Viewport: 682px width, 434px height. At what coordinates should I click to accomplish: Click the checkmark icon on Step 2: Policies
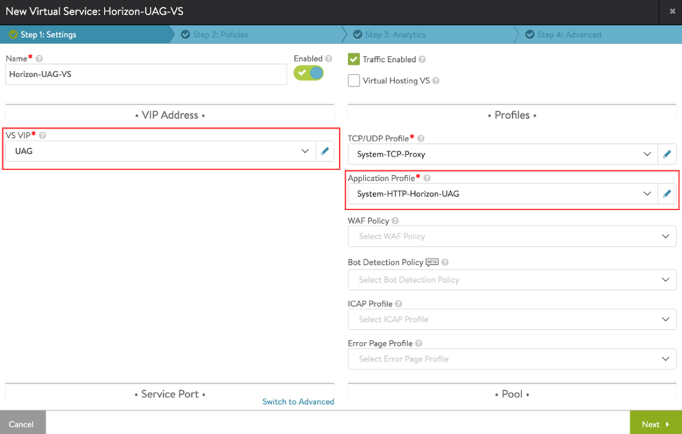(184, 34)
